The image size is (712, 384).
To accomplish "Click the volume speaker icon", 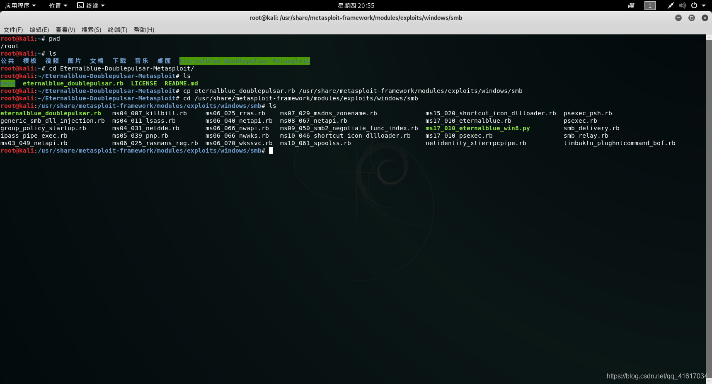I will (682, 5).
